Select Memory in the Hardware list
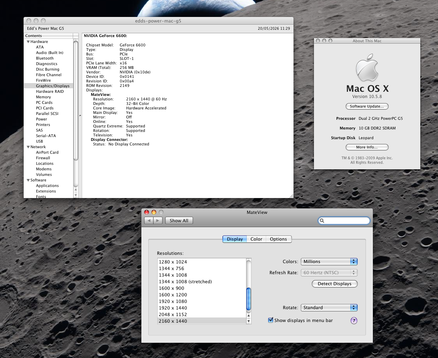The image size is (438, 358). (43, 97)
